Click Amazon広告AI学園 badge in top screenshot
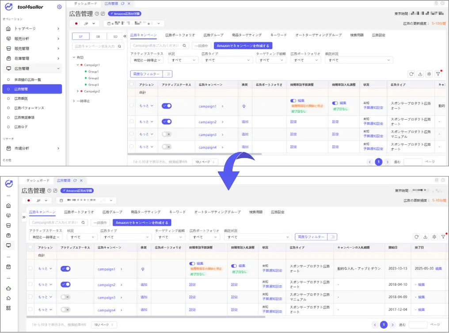Screen dimensions: 449x333 125,13
